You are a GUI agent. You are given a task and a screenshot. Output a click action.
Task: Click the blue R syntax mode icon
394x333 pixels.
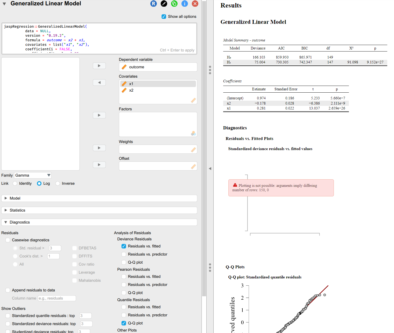[153, 4]
